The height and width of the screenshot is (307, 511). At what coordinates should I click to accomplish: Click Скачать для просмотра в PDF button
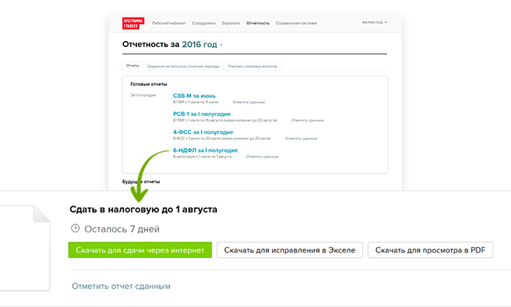coord(430,250)
